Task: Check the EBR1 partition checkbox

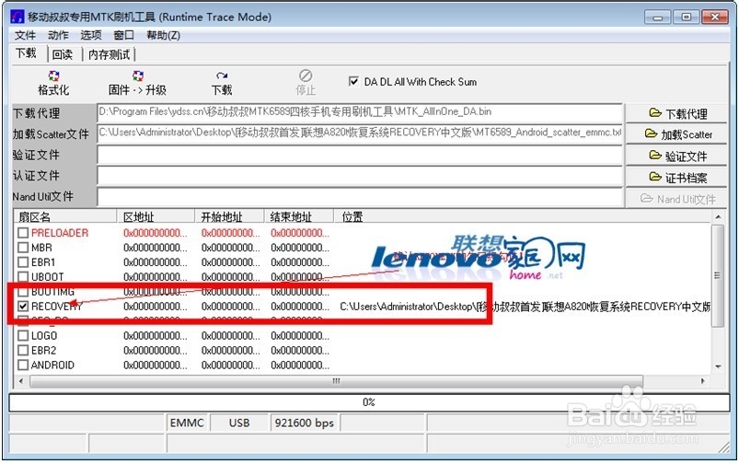Action: (23, 261)
